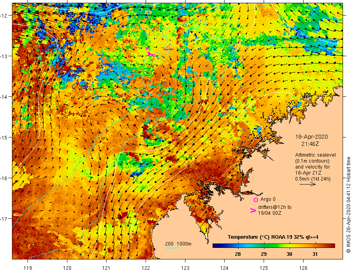Screen dimensions: 351x271
Task: Click the 124 longitude axis label
Action: click(x=225, y=268)
